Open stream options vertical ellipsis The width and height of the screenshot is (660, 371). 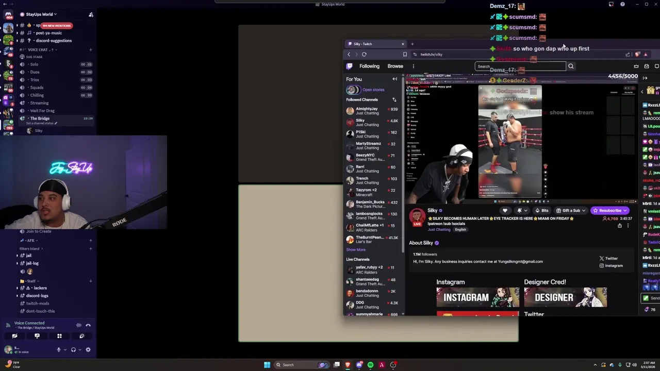(x=628, y=226)
